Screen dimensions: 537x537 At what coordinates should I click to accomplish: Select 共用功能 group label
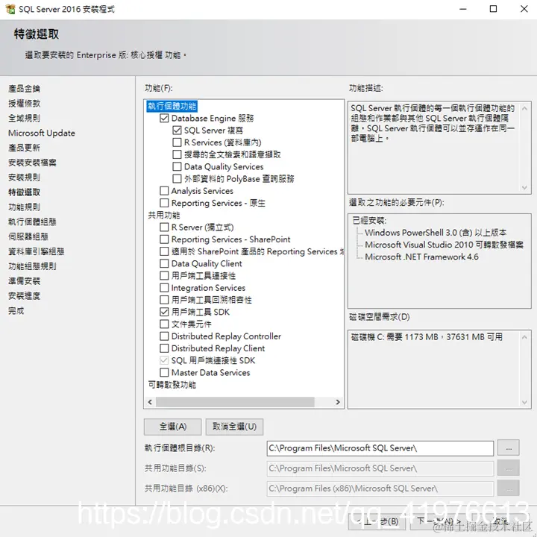[x=163, y=215]
